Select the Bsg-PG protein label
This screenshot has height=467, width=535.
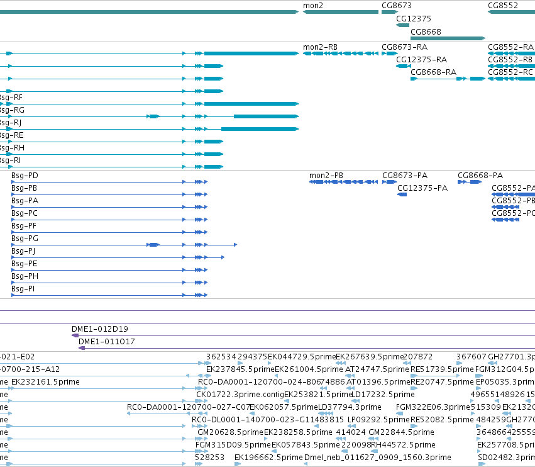click(25, 239)
